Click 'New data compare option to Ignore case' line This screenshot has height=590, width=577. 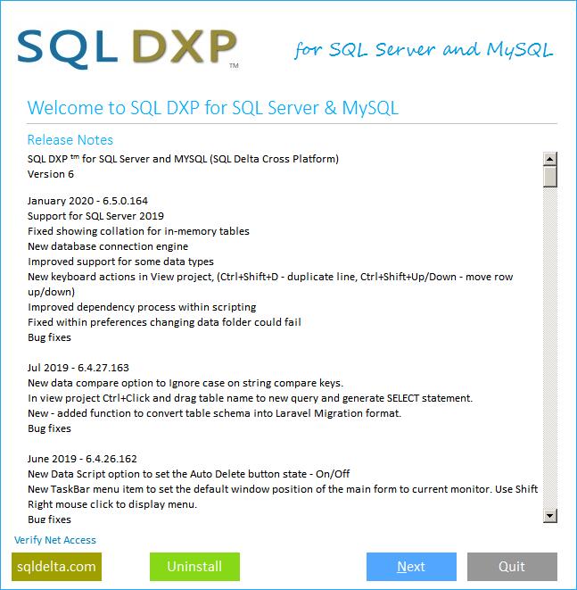coord(185,383)
